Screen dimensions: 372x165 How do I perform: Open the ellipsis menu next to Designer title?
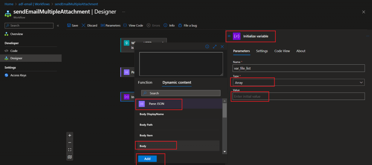point(124,12)
